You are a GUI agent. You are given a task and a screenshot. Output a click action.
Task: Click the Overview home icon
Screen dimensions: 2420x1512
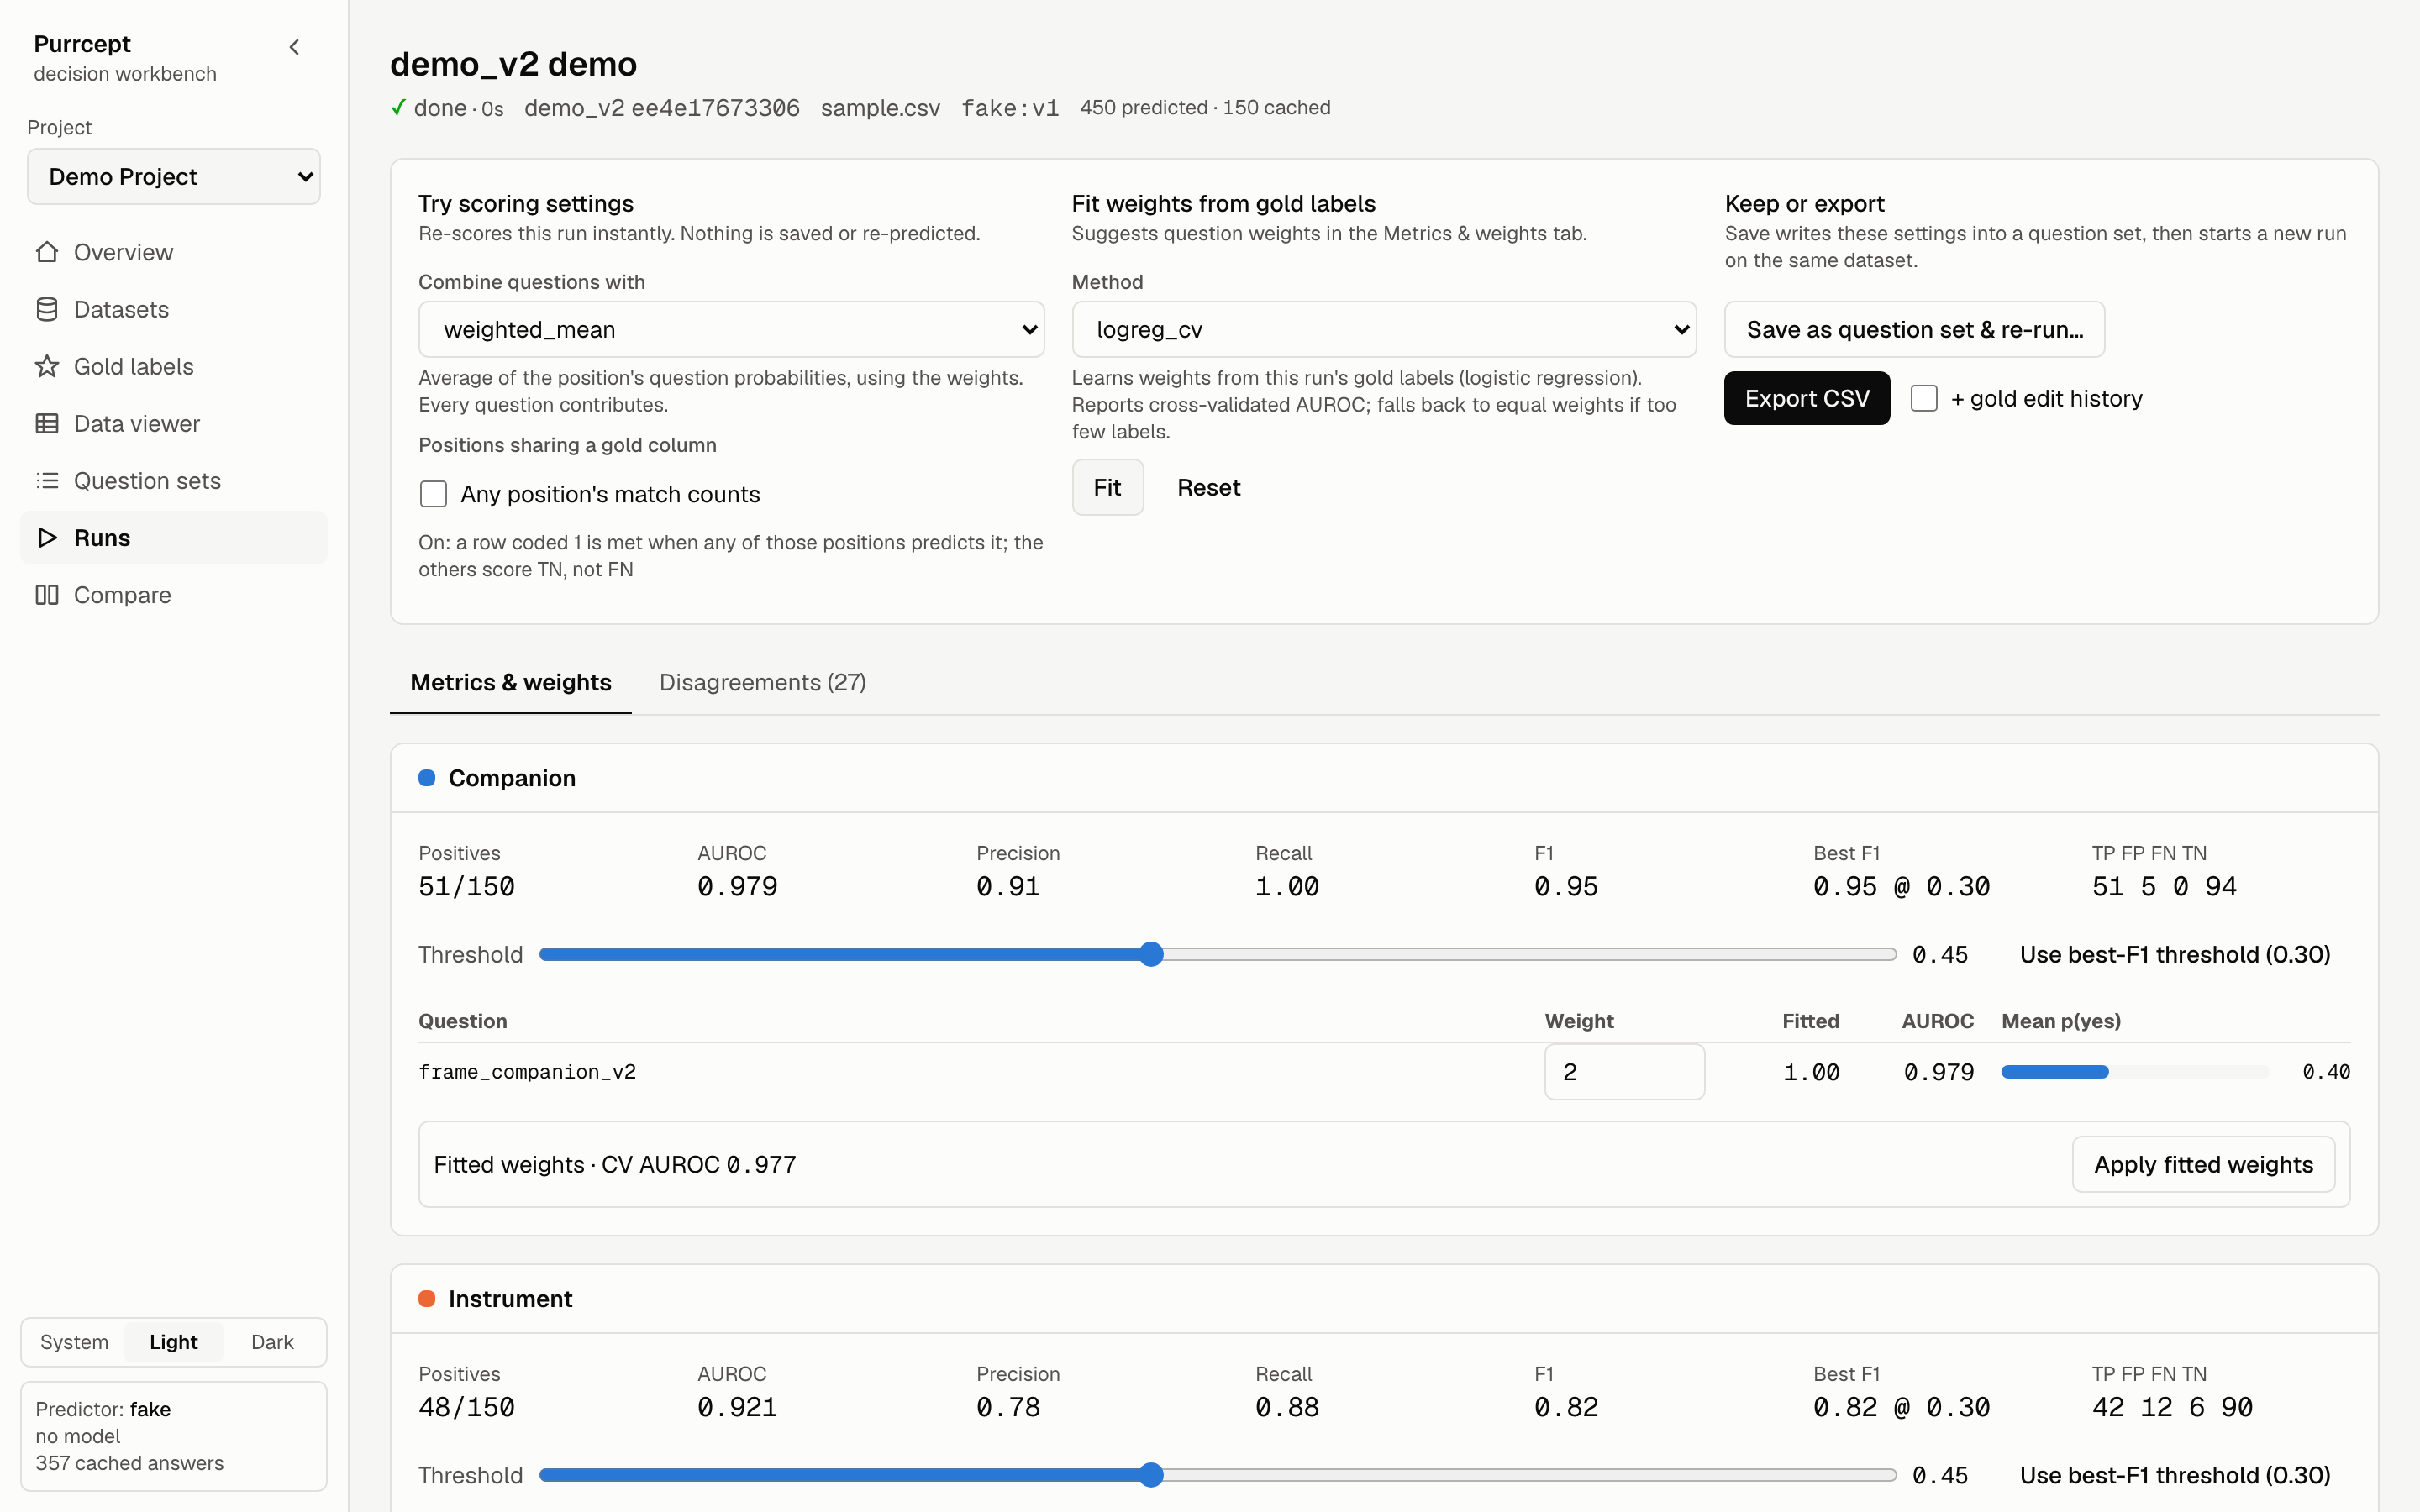click(47, 252)
